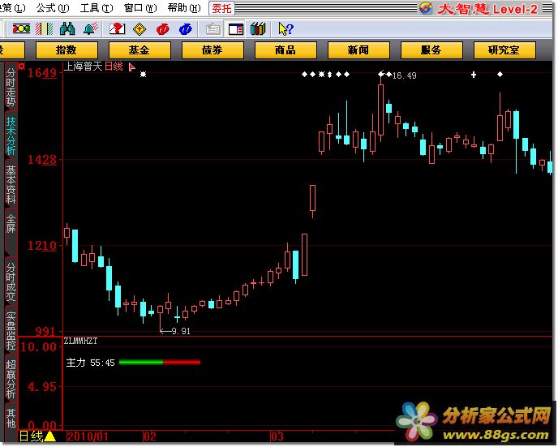Click the 新闻 category button
Screen dimensions: 558x447
coord(358,49)
